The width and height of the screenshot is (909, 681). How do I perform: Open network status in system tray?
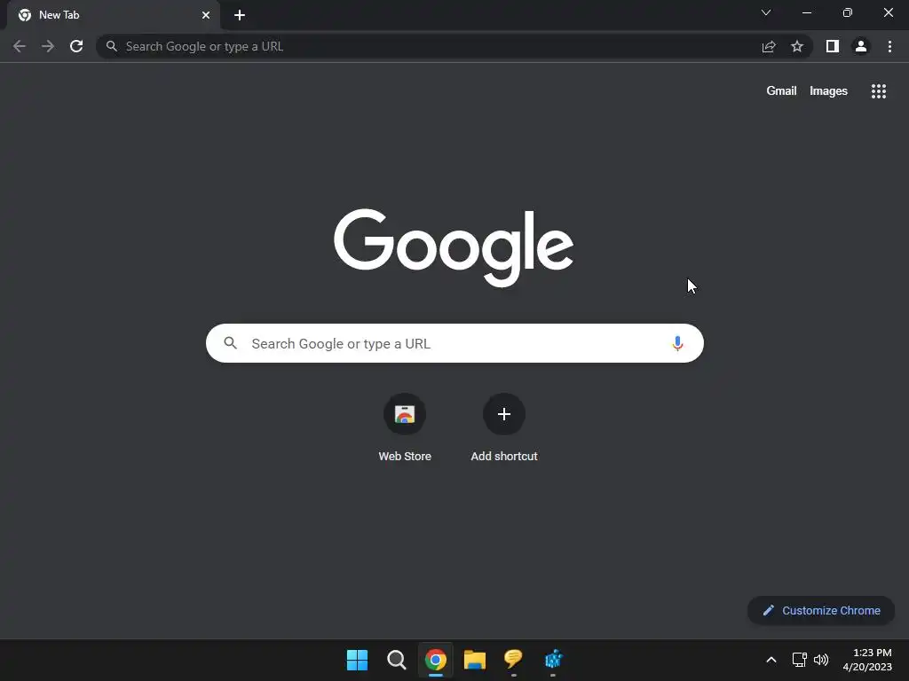(800, 660)
